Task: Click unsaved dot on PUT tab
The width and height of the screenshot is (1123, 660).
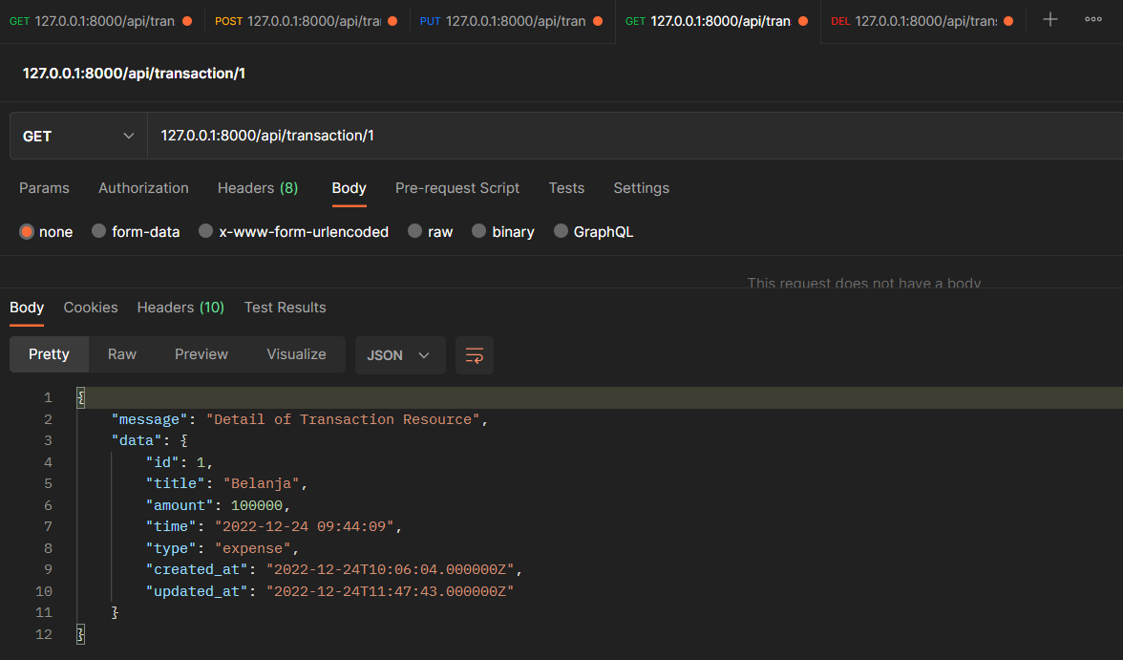Action: 598,22
